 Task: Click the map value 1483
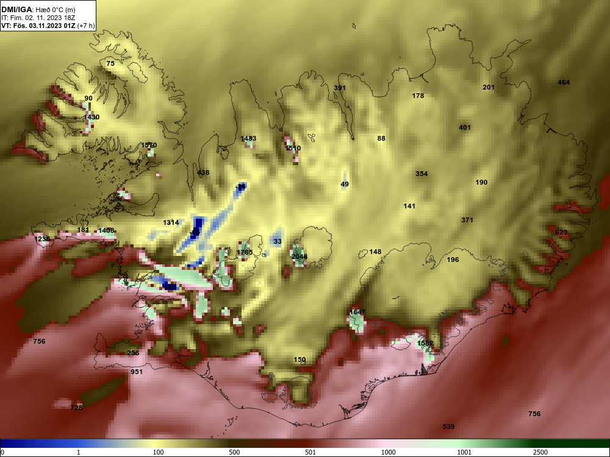tap(248, 138)
